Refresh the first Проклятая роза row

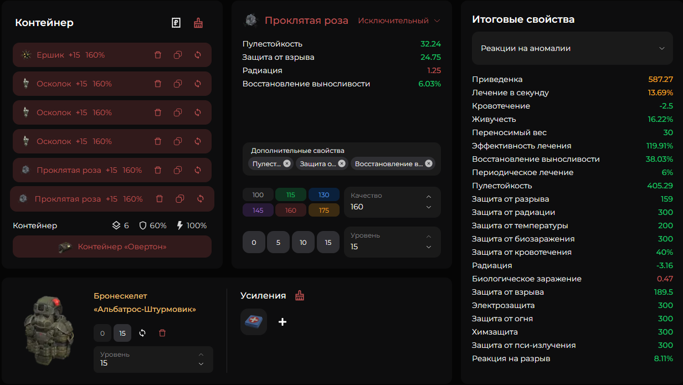point(198,170)
